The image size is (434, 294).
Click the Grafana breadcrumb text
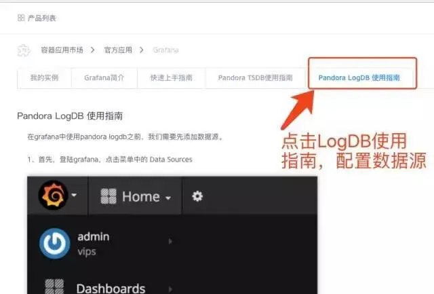tap(165, 50)
